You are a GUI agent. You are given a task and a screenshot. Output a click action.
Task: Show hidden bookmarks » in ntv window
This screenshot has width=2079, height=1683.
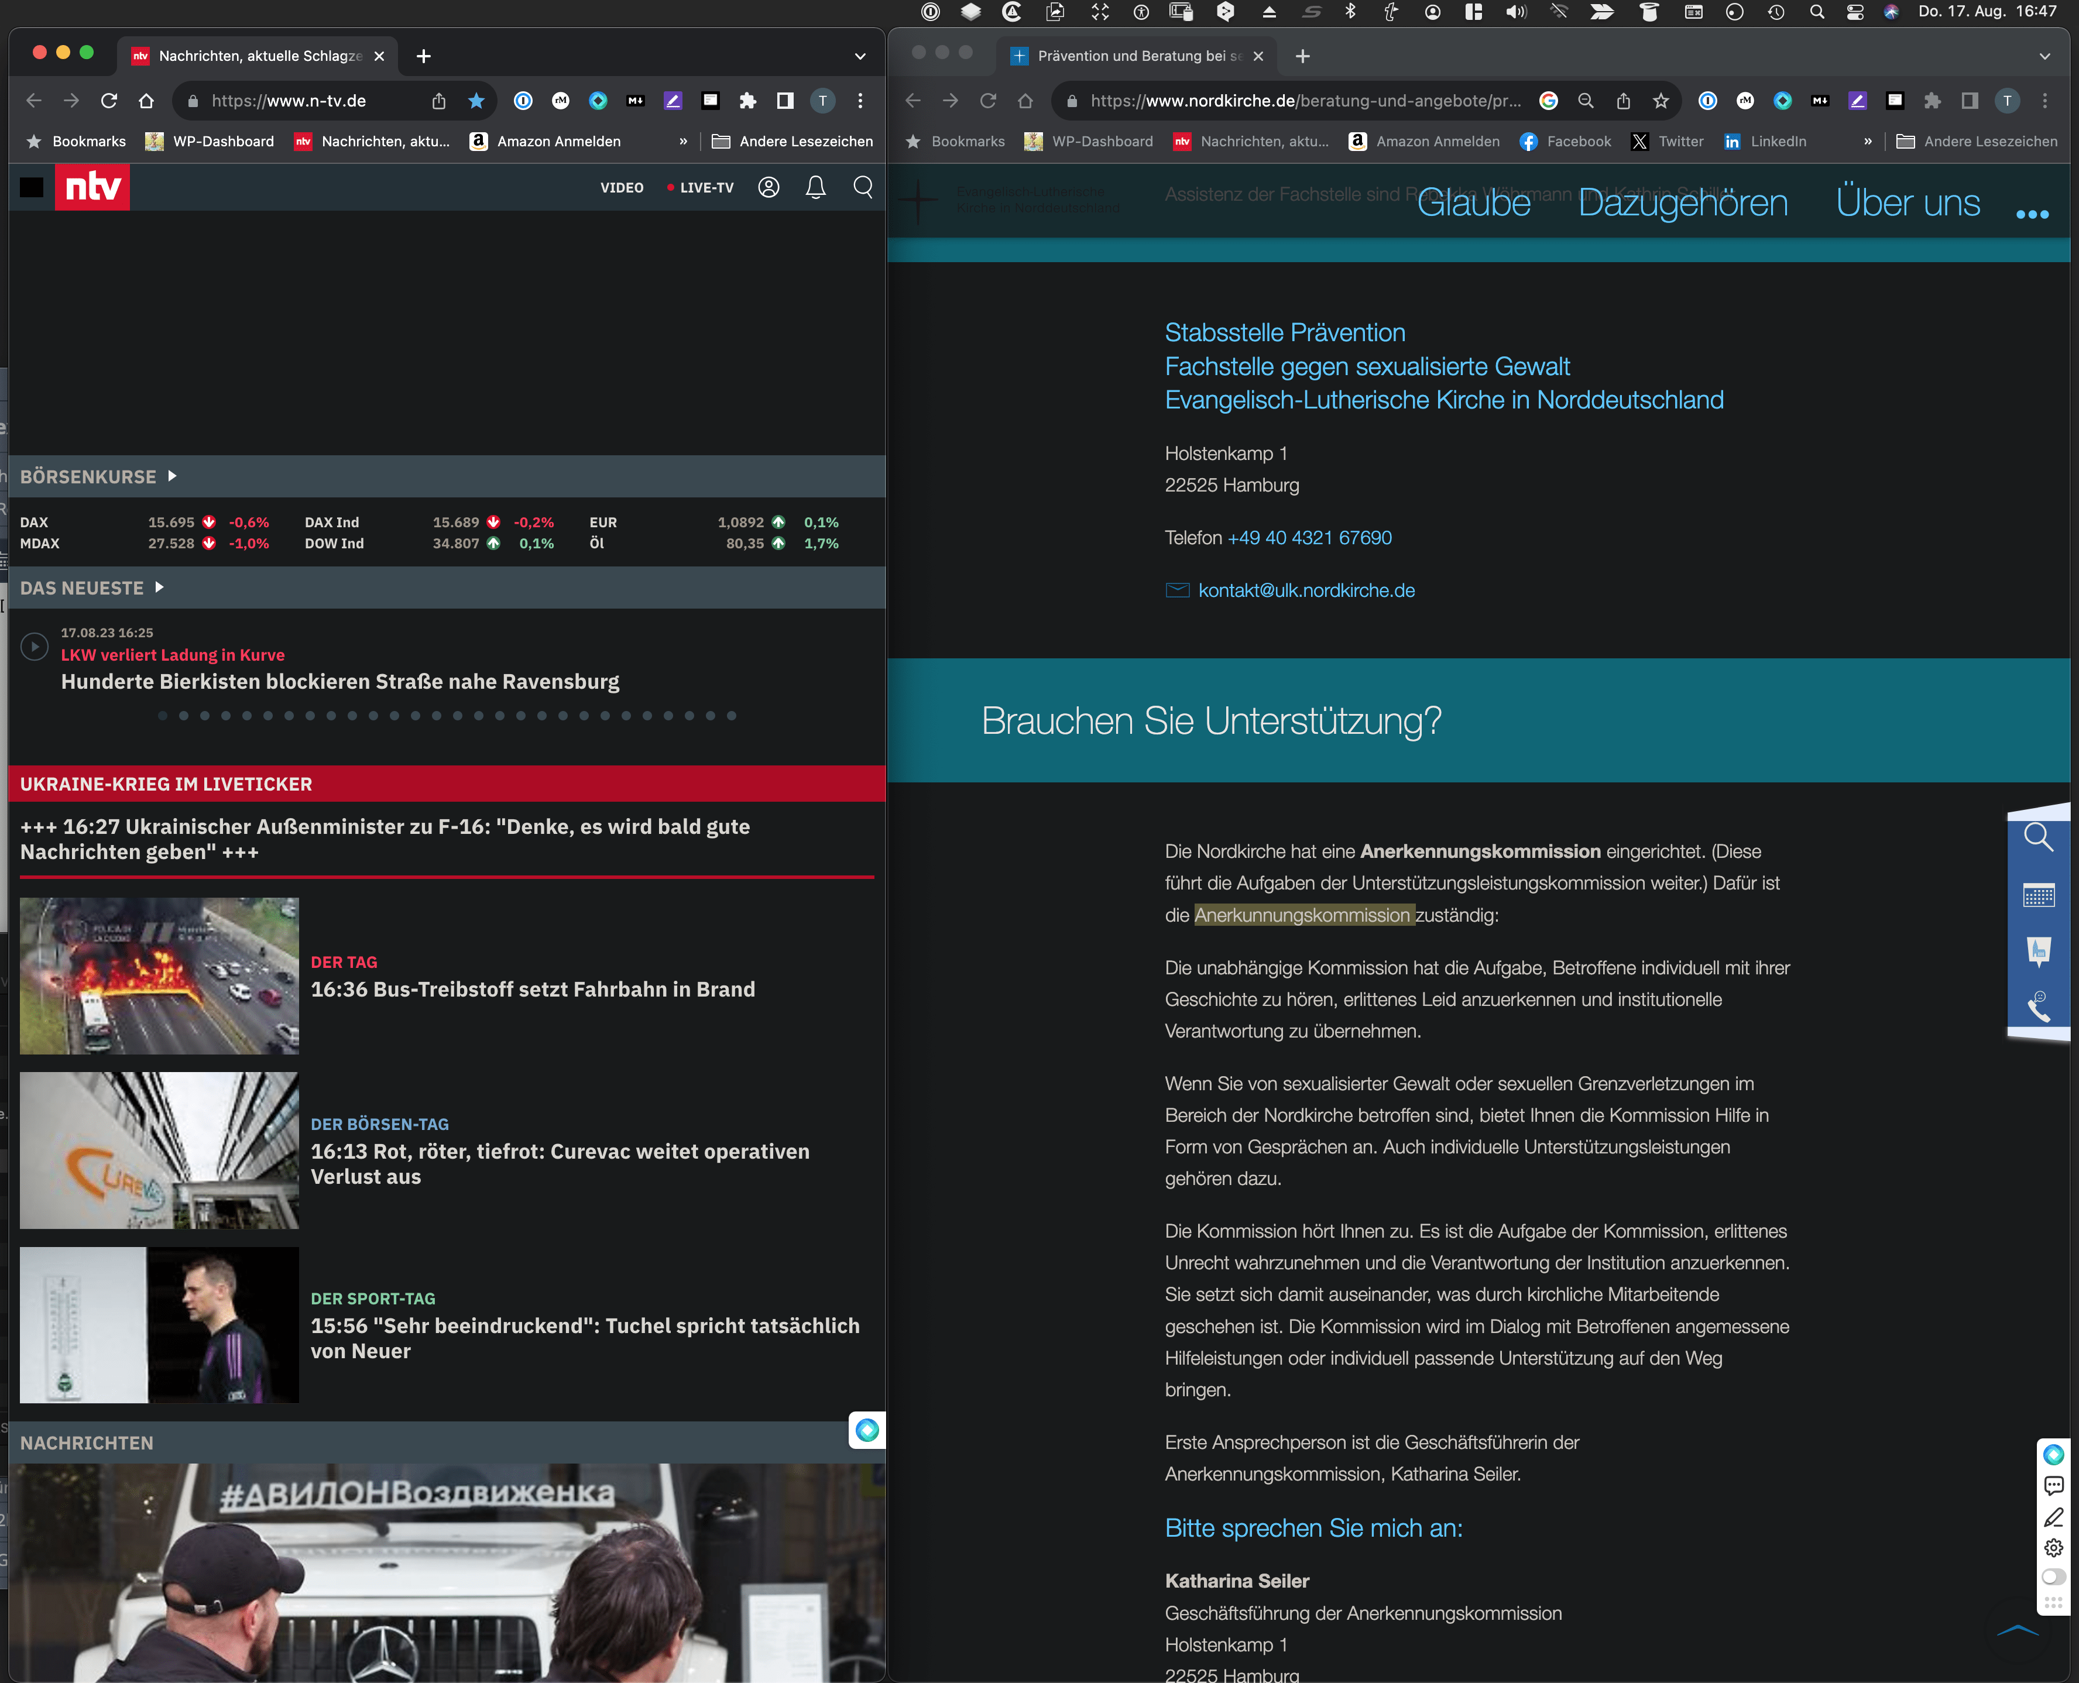tap(684, 142)
